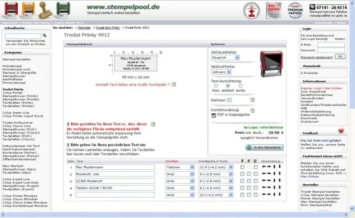Viewport: 355px width, 218px height.
Task: Click the Color Partner badge
Action: click(273, 11)
